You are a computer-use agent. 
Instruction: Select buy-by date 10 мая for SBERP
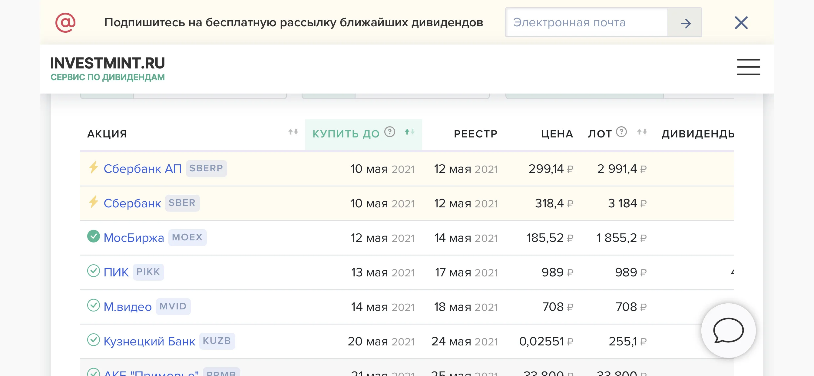(382, 169)
